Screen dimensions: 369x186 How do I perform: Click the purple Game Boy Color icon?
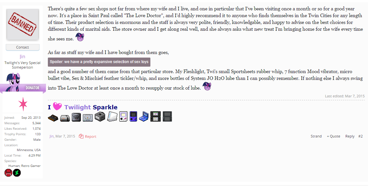pos(134,116)
